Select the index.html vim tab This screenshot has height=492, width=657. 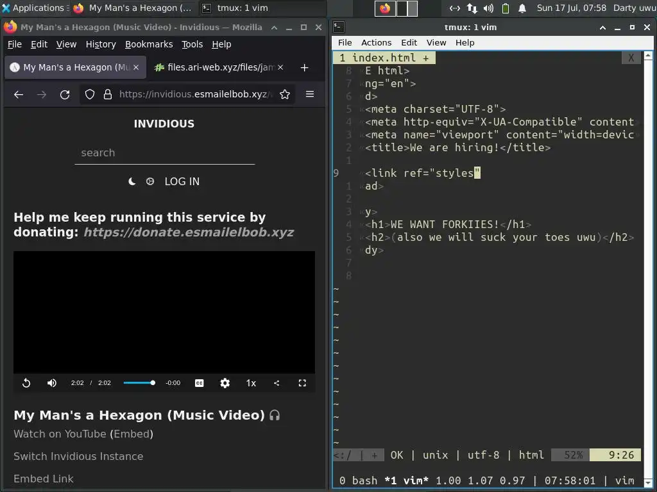click(384, 58)
